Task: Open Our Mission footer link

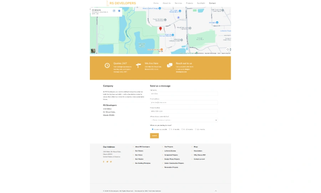Action: [x=139, y=159]
